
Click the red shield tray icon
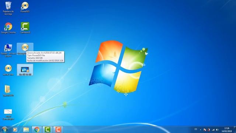209,130
